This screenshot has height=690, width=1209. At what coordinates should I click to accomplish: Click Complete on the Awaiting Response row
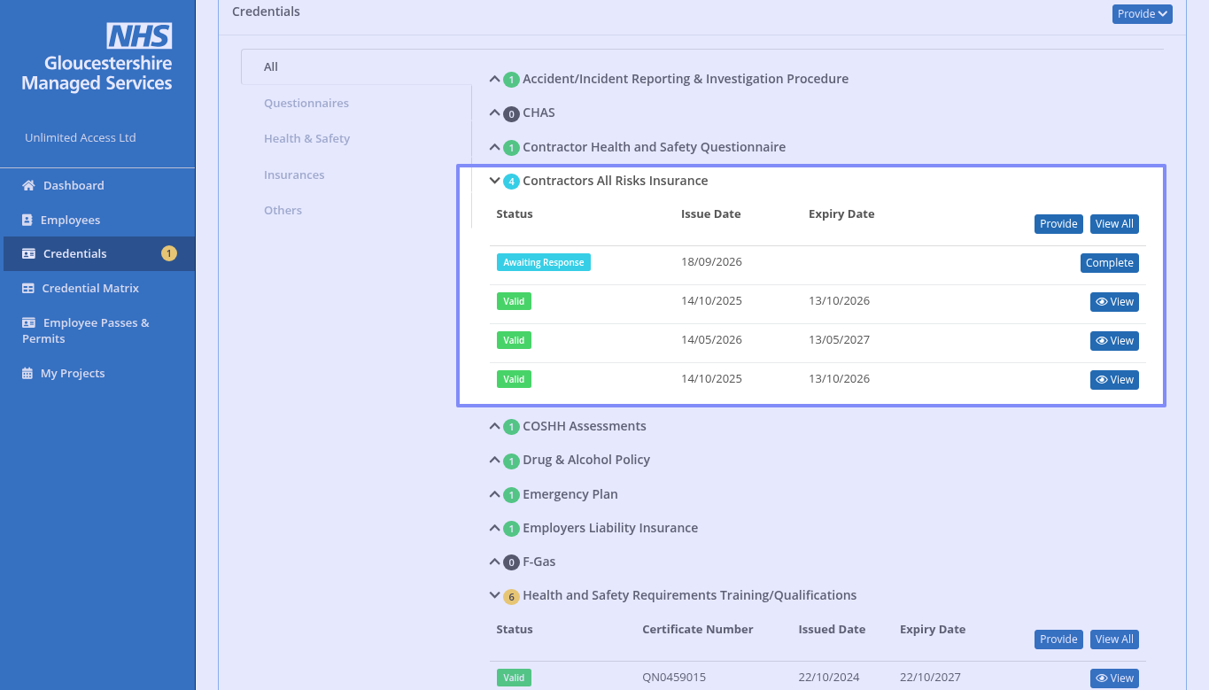pos(1110,263)
